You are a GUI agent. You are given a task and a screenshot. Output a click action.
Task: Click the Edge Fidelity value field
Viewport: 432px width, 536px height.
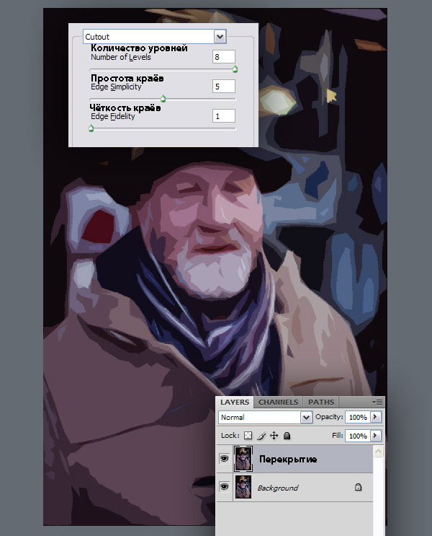223,116
